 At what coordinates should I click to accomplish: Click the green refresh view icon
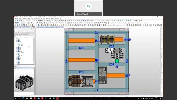[56, 21]
